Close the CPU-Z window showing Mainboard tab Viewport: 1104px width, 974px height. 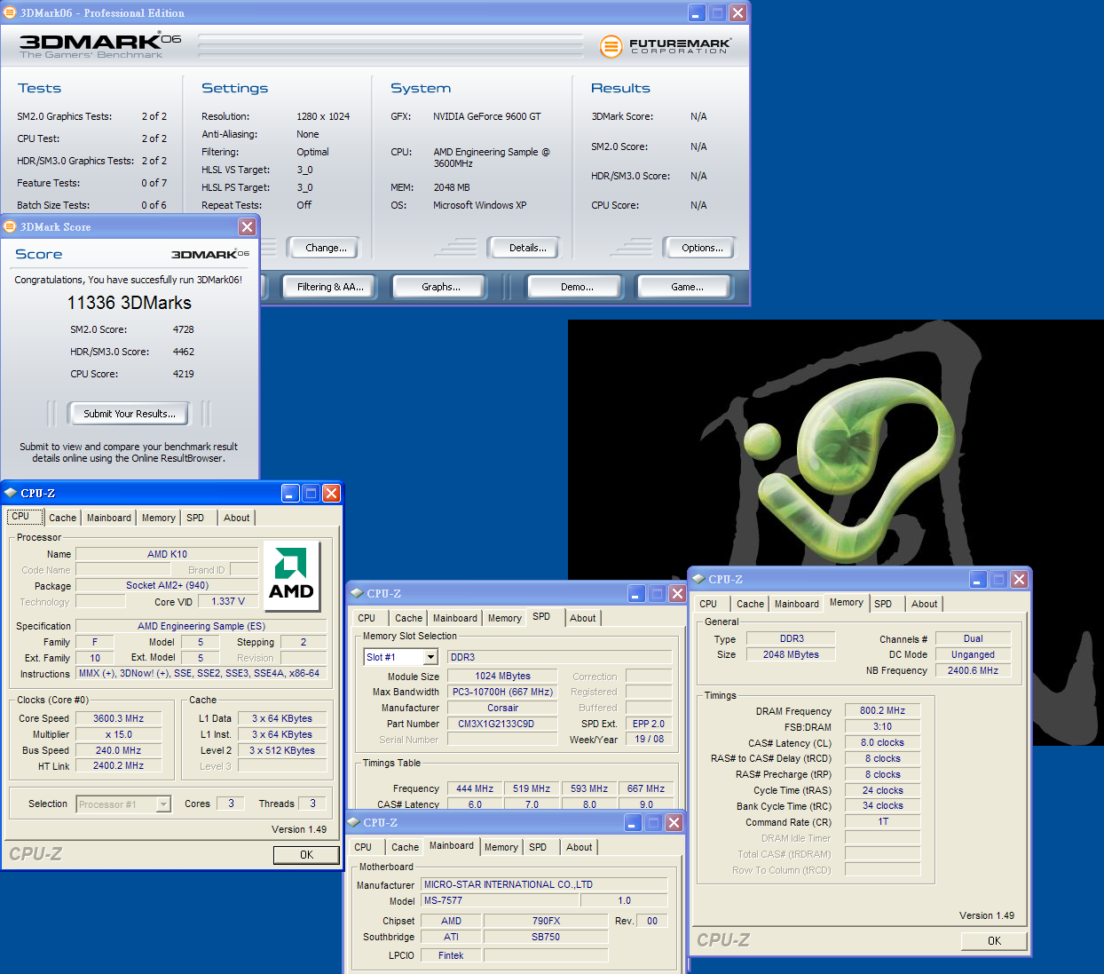pyautogui.click(x=674, y=823)
